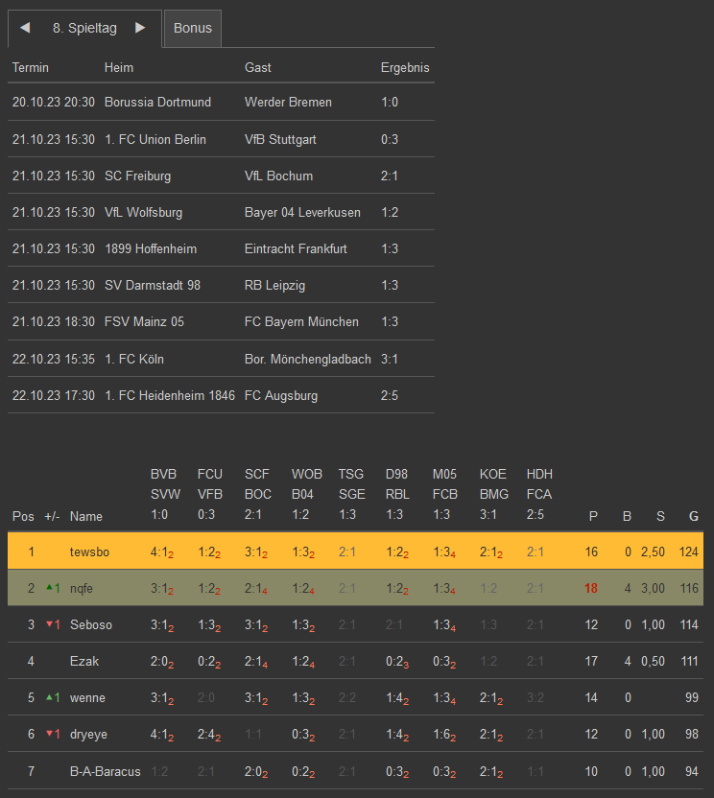Click the red down arrow beside dryeye

pos(48,733)
